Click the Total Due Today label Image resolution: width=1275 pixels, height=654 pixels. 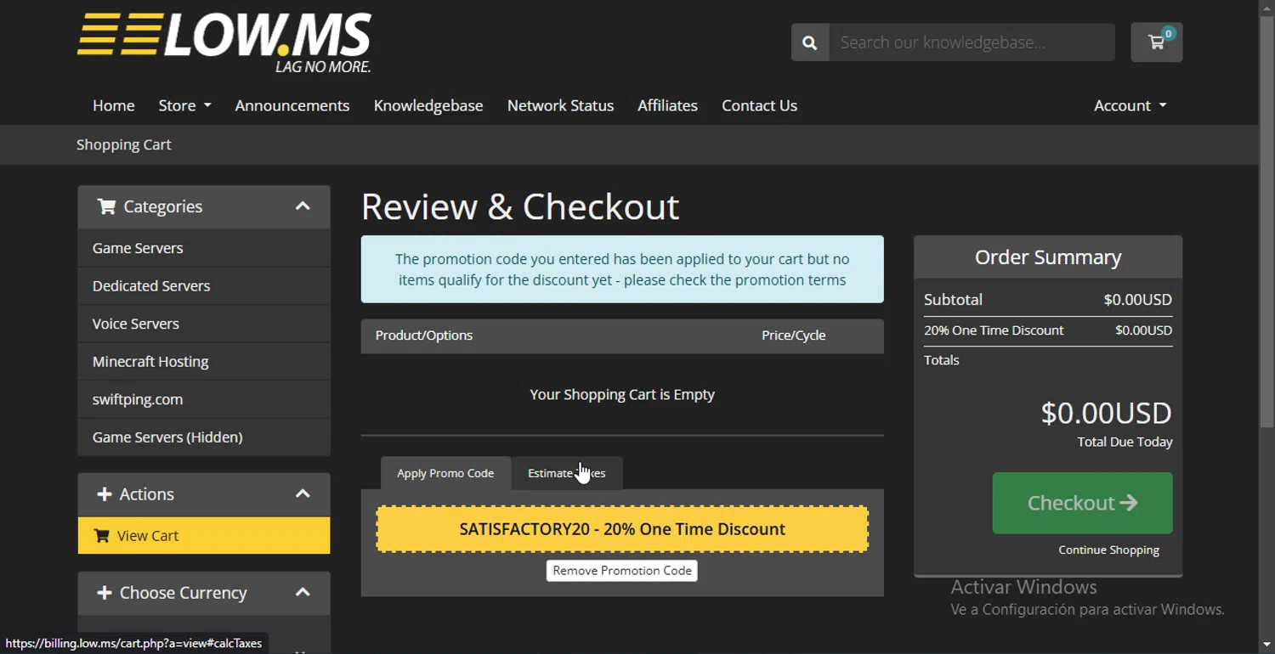[x=1125, y=442]
